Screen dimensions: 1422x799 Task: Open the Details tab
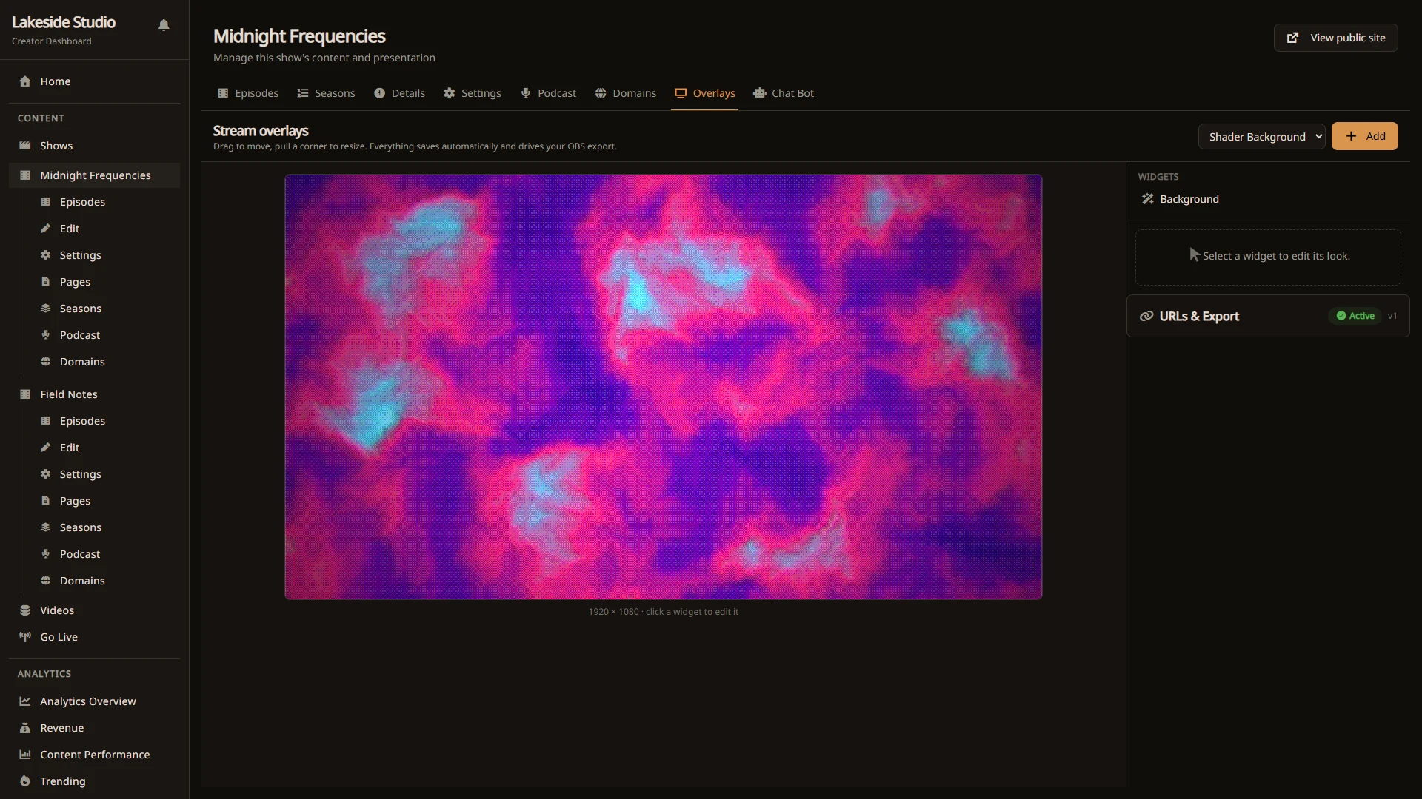pos(399,93)
